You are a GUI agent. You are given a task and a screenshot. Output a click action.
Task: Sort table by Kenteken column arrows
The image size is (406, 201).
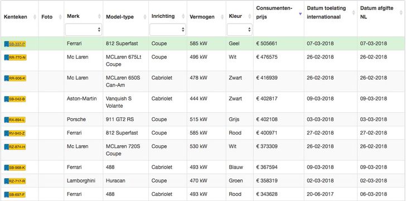pos(35,17)
